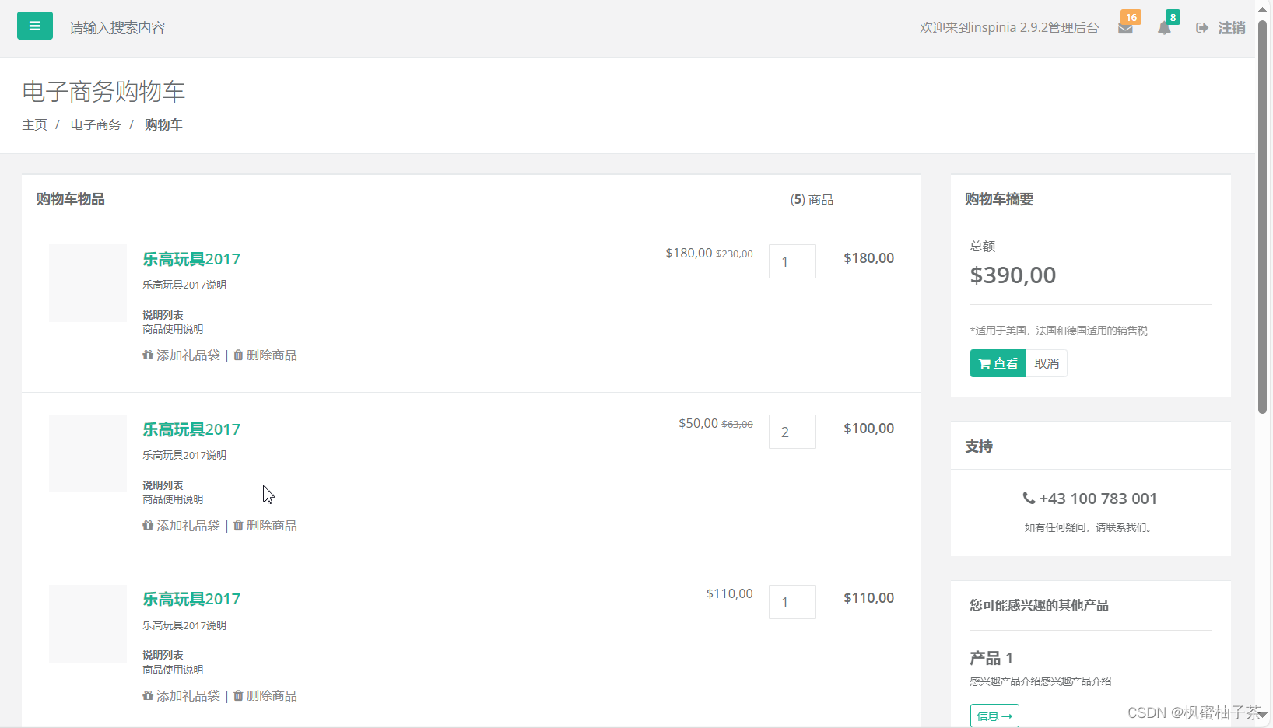1273x728 pixels.
Task: Click the first product title 乐高玩具2017 priced $180,00
Action: click(191, 259)
